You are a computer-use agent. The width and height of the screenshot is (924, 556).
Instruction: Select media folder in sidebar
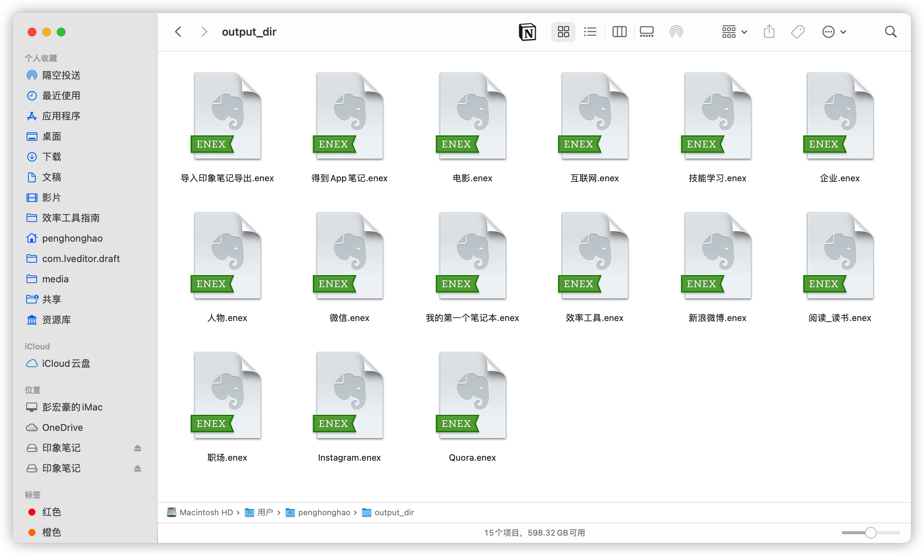85,279
